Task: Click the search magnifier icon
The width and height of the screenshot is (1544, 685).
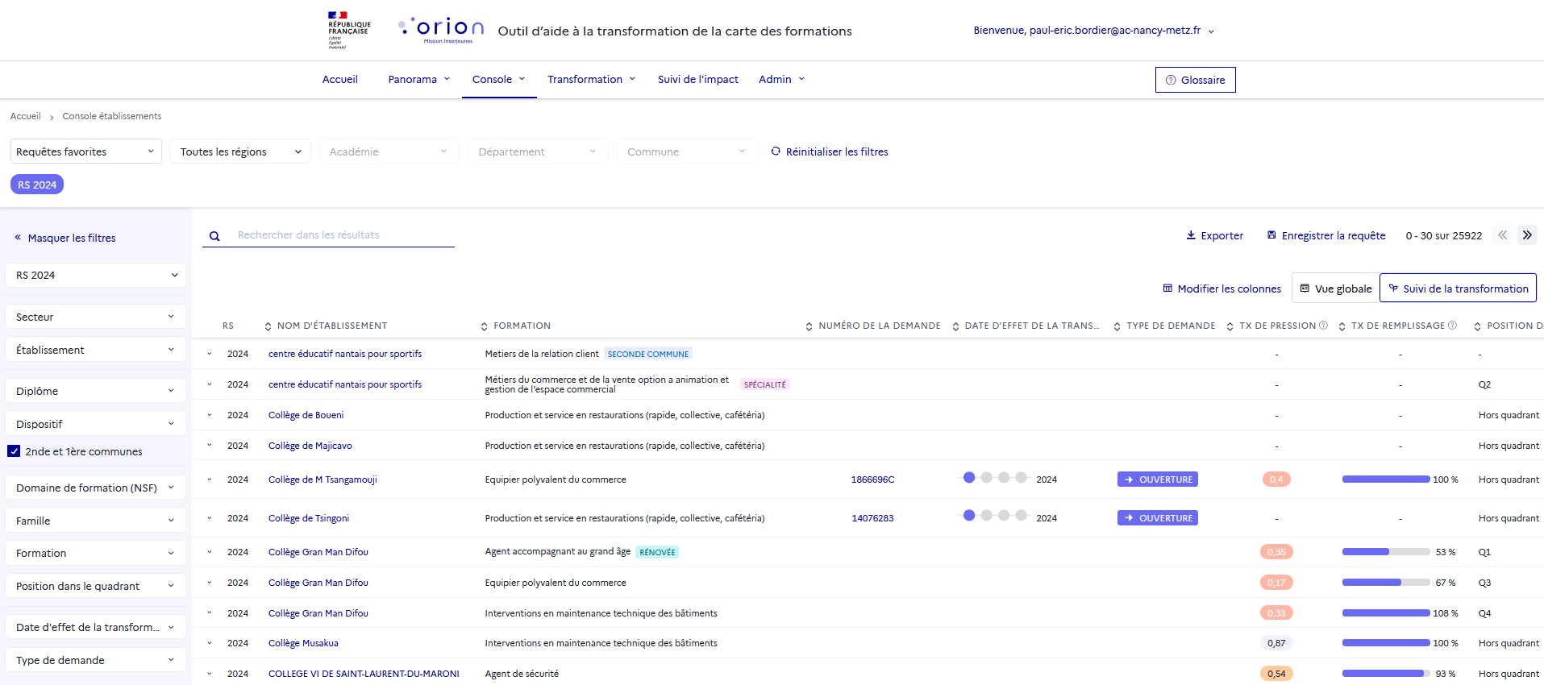Action: [x=214, y=236]
